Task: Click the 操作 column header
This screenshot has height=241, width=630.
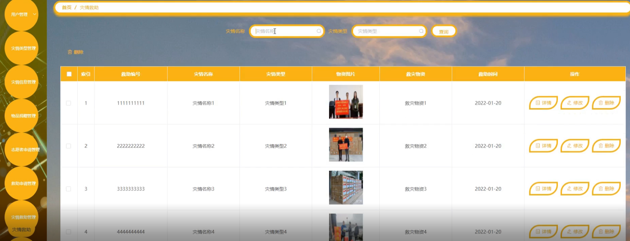Action: (575, 74)
